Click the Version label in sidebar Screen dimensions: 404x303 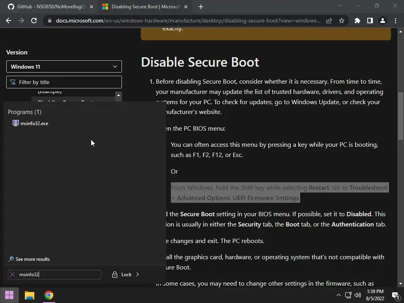coord(17,52)
